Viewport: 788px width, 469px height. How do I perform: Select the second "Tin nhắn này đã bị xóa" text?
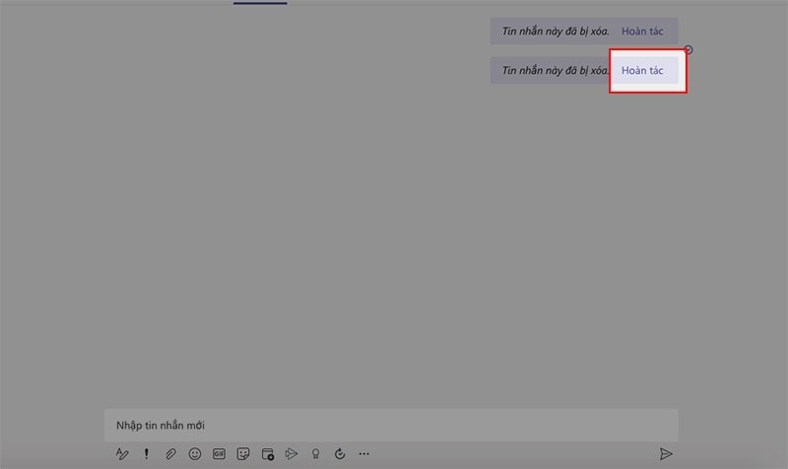[x=556, y=71]
